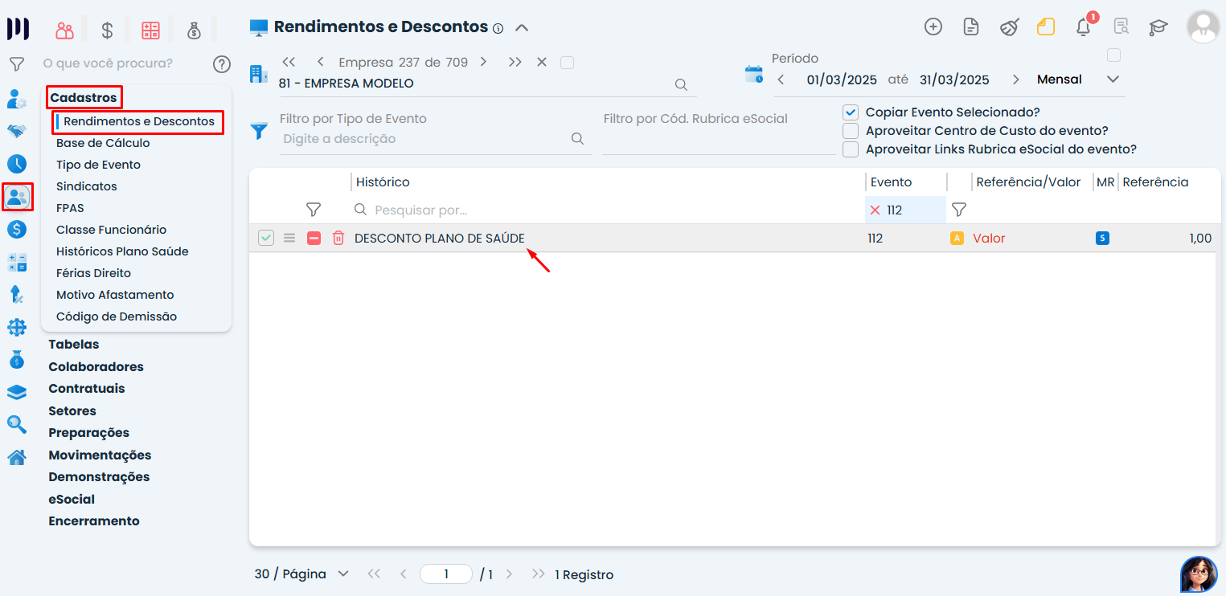Tick the checkbox above the Mensal dropdown
Image resolution: width=1226 pixels, height=596 pixels.
(x=1113, y=55)
